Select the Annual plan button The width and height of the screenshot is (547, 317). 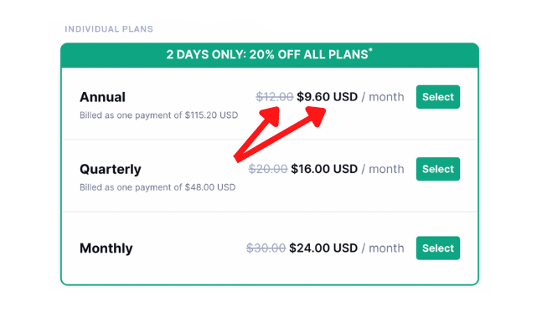click(438, 97)
